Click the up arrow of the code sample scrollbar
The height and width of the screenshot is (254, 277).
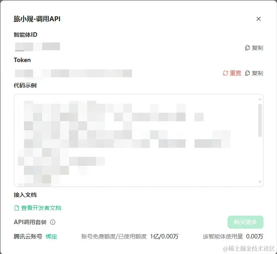(260, 99)
